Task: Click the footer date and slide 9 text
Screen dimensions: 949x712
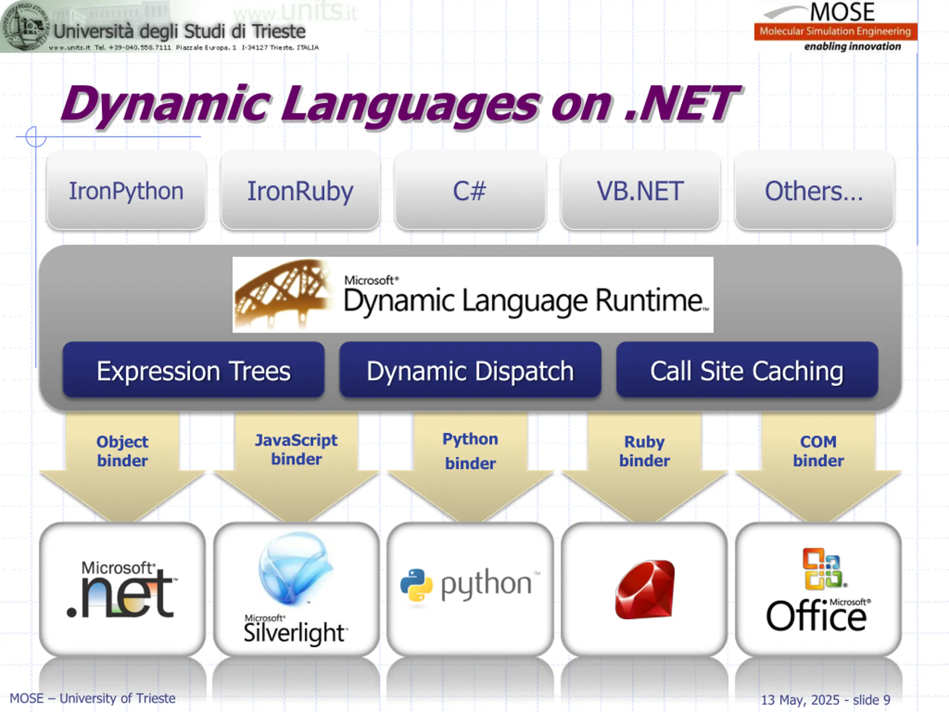Action: 826,699
